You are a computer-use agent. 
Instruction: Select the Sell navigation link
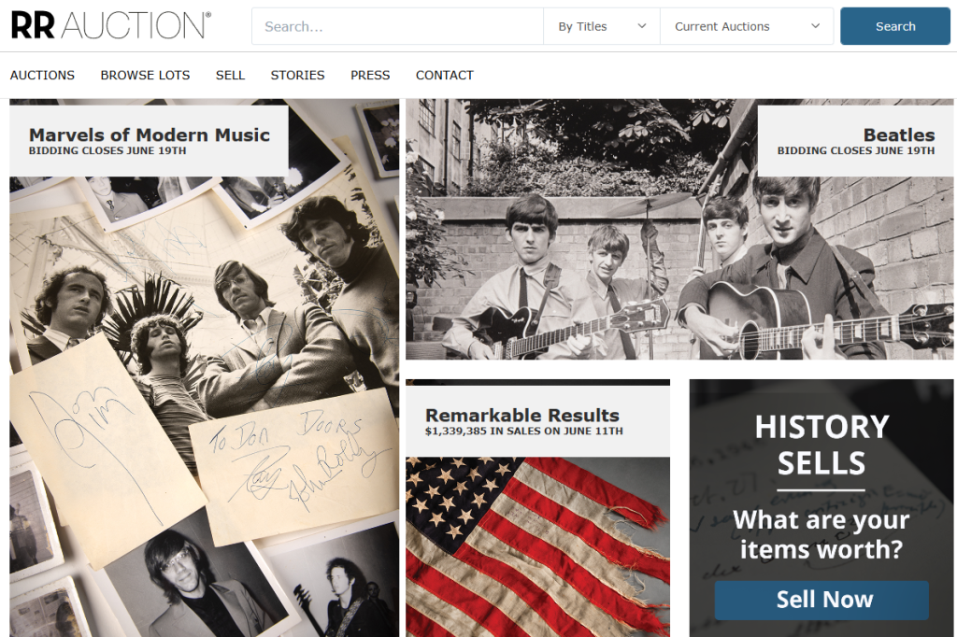[x=230, y=75]
